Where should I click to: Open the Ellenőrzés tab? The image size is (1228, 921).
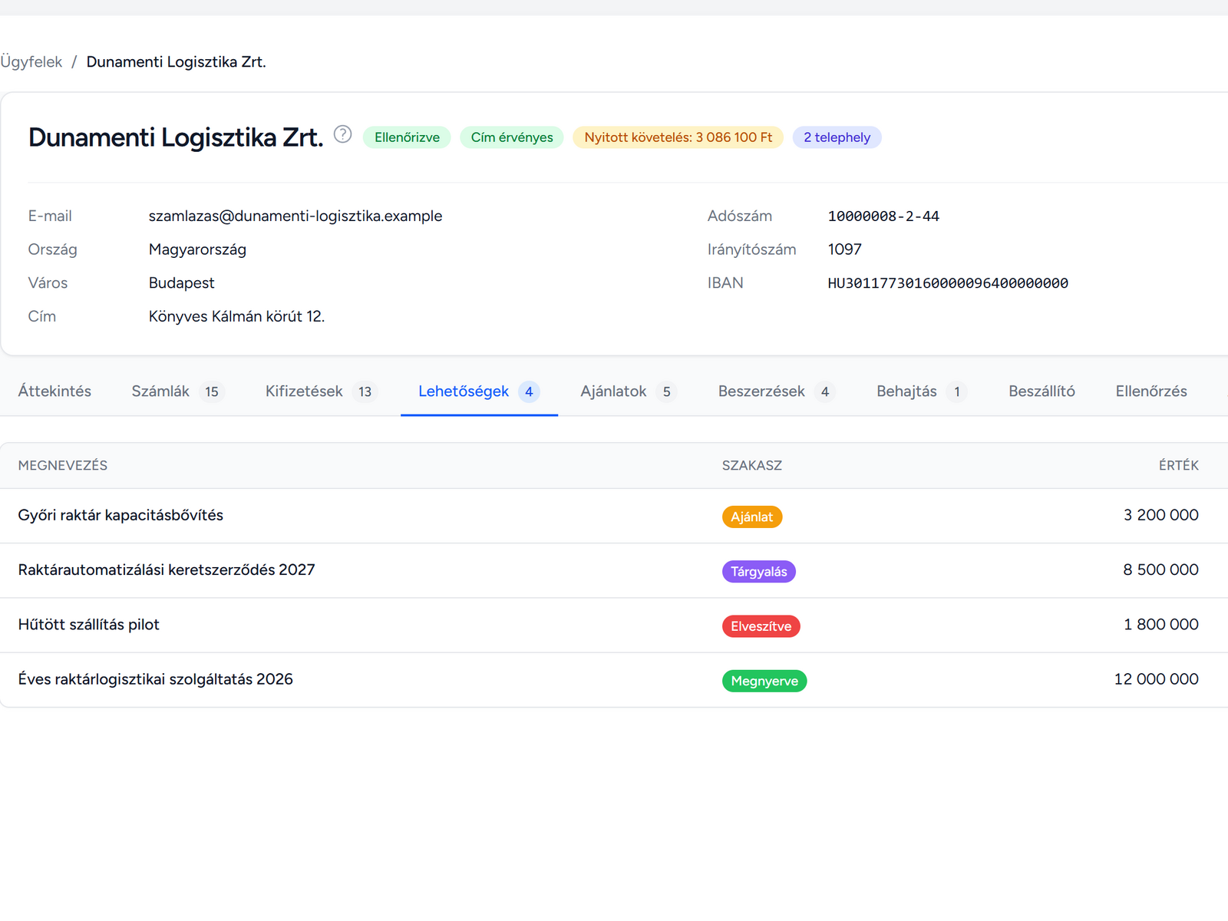(1151, 391)
